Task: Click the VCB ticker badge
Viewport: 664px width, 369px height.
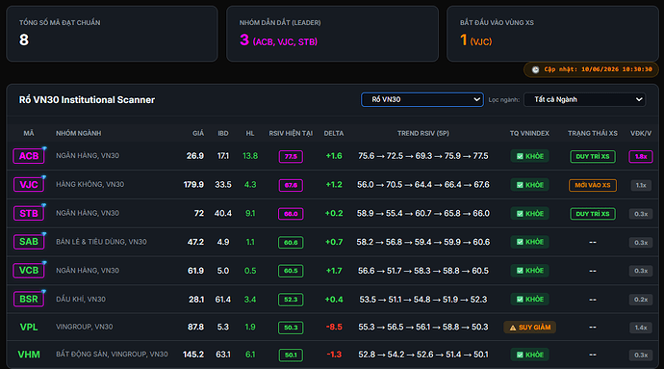Action: point(29,270)
